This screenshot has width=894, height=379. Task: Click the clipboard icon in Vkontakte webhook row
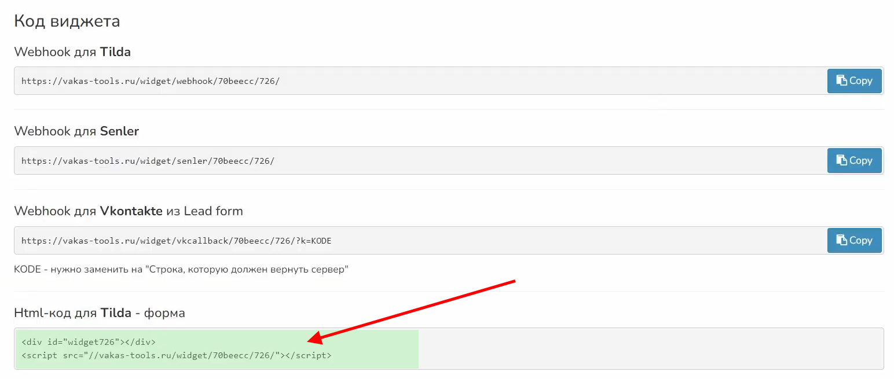pyautogui.click(x=841, y=240)
